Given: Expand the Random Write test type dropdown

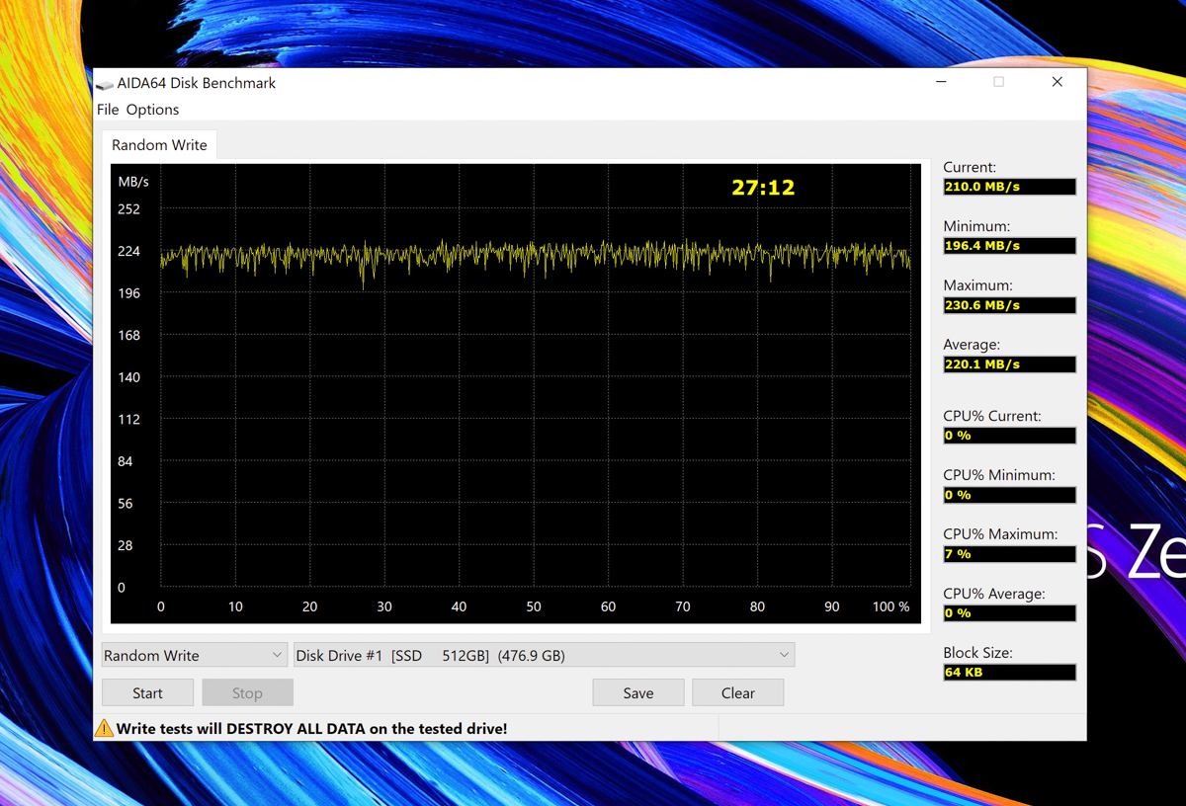Looking at the screenshot, I should [194, 655].
